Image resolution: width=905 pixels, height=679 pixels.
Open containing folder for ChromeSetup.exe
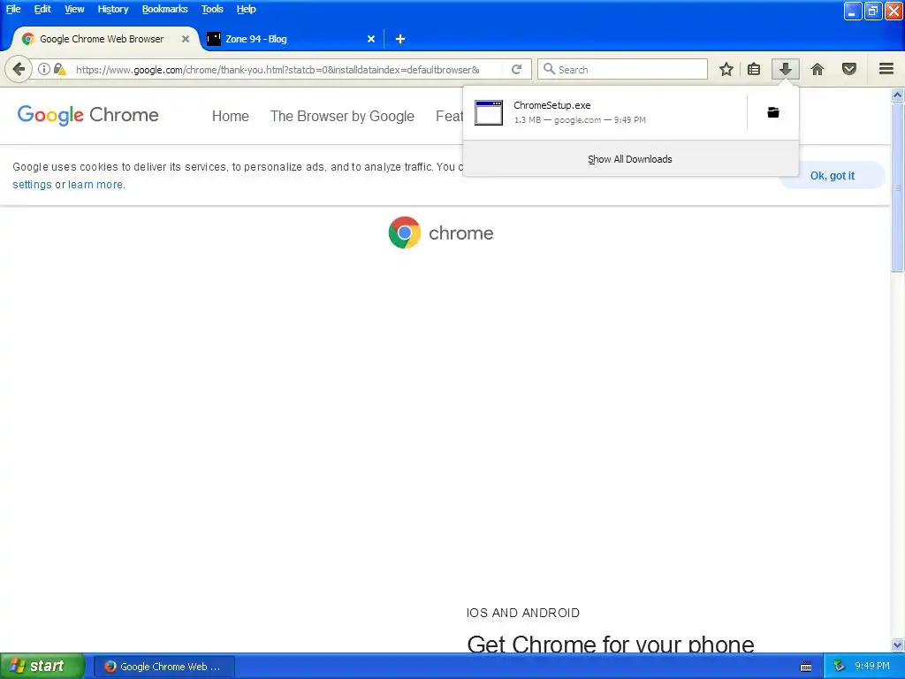click(x=773, y=112)
